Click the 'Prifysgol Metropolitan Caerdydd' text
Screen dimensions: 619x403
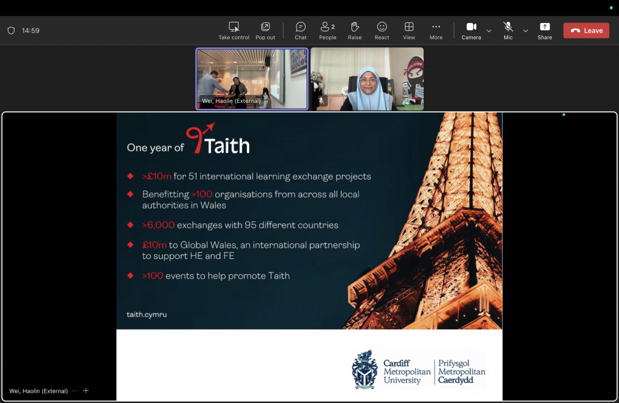point(461,372)
